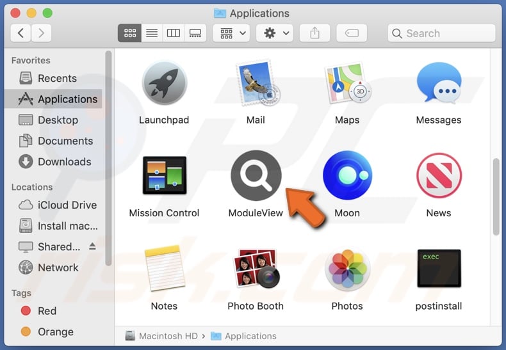
Task: Switch to icon view
Action: [x=130, y=33]
